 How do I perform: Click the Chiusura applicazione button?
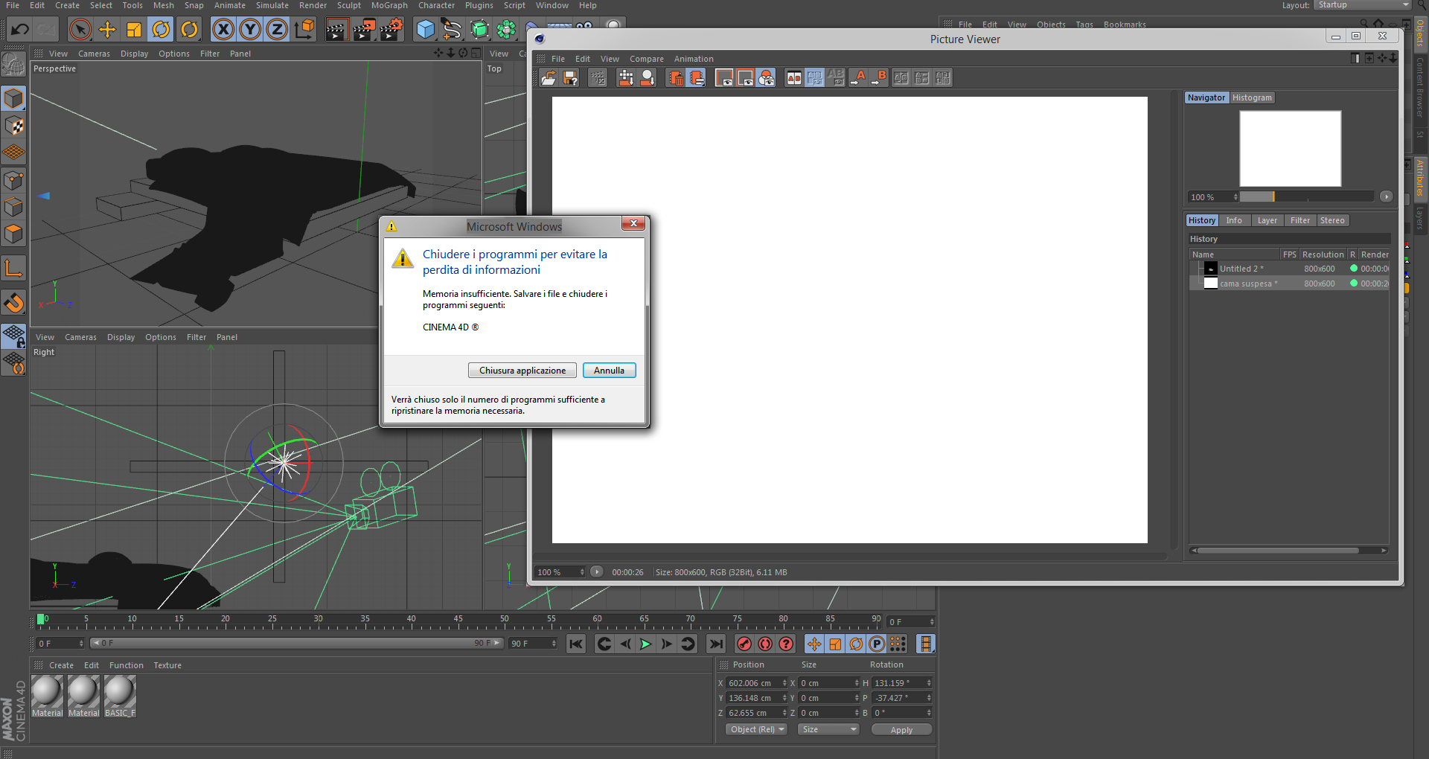coord(522,371)
